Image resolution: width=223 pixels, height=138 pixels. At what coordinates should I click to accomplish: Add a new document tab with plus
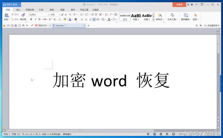tap(88, 26)
